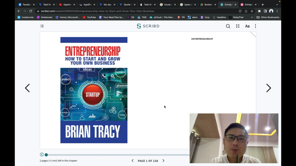
Task: Click the circled back arrow beside the progress bar
Action: click(x=42, y=154)
